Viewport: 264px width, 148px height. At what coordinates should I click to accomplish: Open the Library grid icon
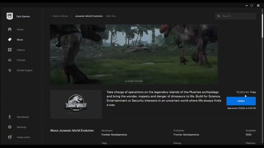pyautogui.click(x=10, y=50)
